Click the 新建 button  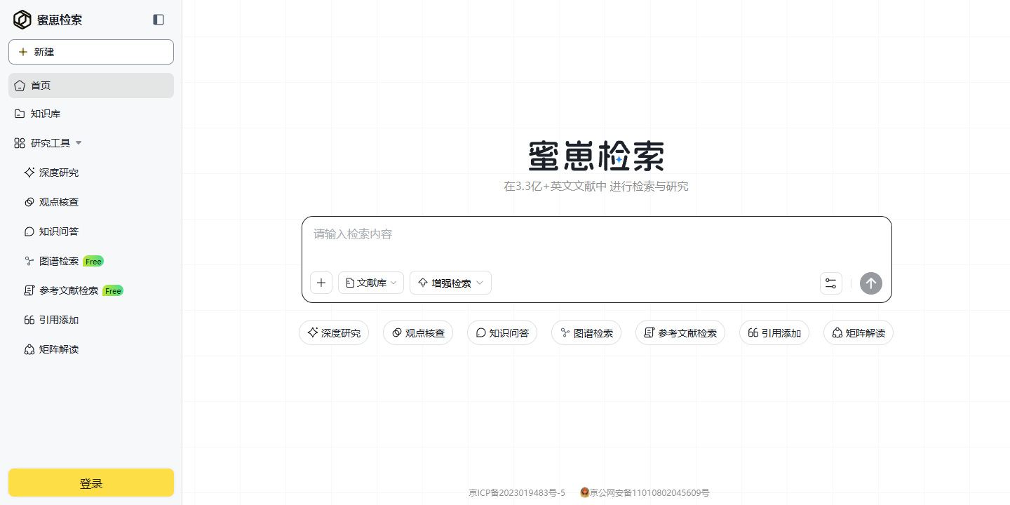click(91, 52)
